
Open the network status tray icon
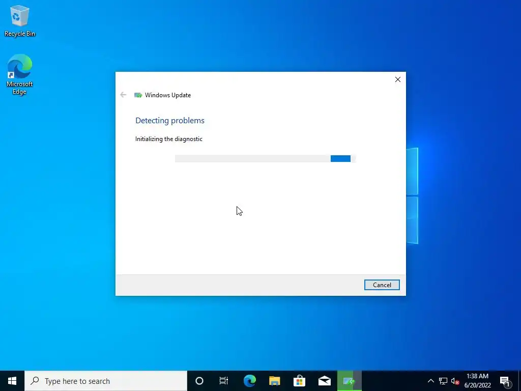(443, 381)
